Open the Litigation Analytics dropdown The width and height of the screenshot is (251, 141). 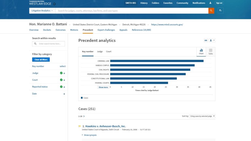(42, 11)
